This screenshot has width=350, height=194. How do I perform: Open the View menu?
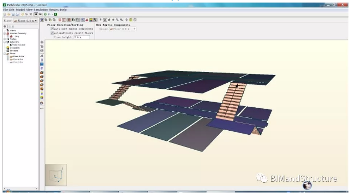point(29,10)
